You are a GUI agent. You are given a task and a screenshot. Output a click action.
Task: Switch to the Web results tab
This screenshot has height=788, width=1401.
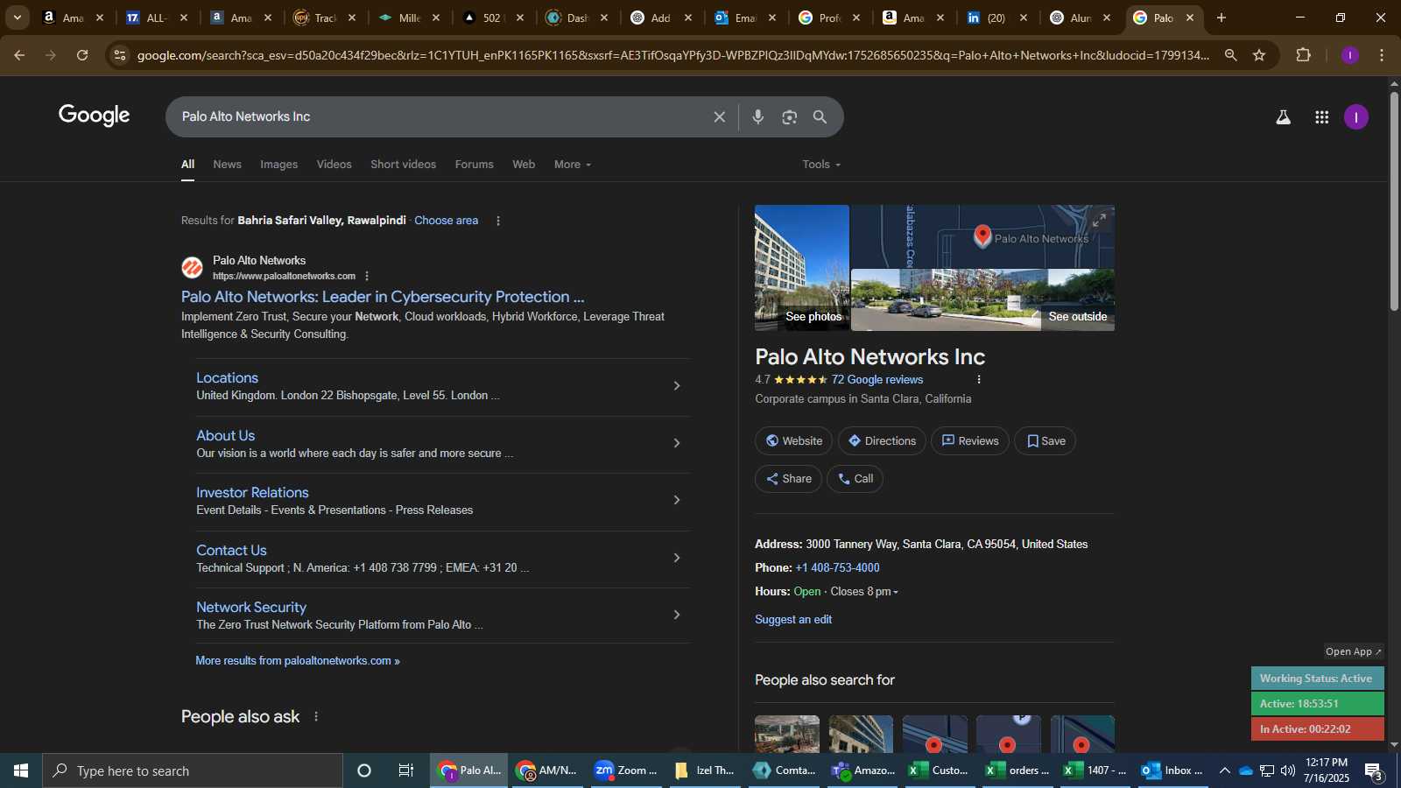click(524, 165)
